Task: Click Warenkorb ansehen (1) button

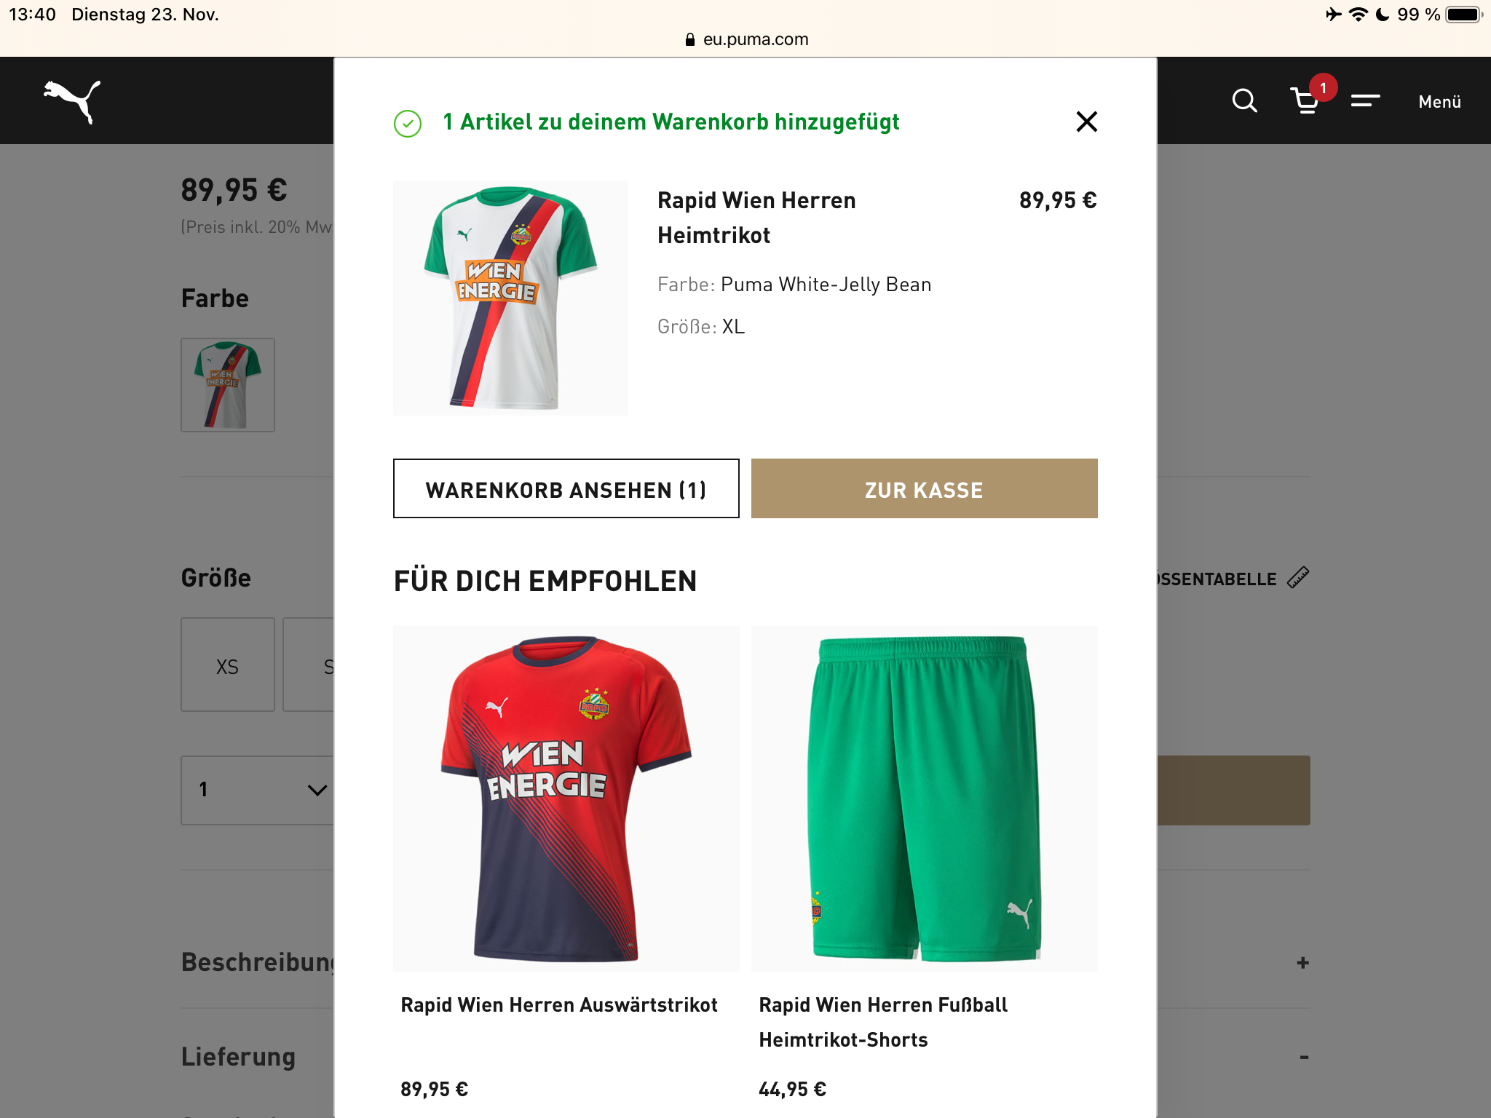Action: click(x=566, y=489)
